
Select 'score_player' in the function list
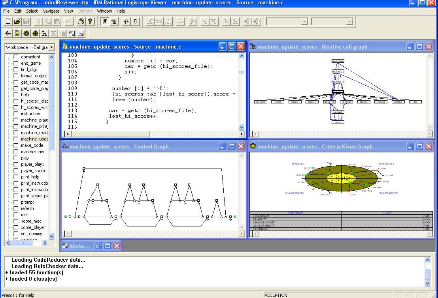pos(33,227)
